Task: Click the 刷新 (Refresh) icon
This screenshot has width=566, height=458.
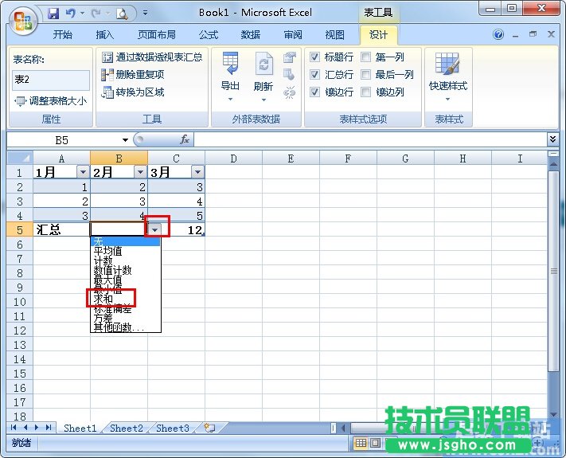Action: coord(263,65)
